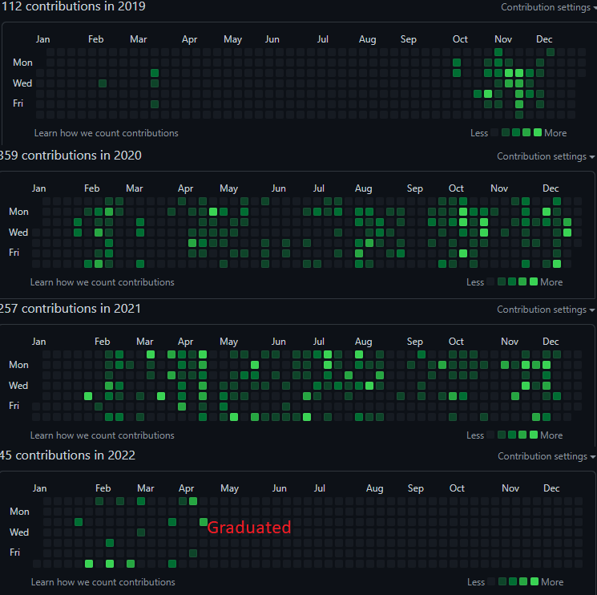Click the red 'Graduated' annotation text

(249, 528)
